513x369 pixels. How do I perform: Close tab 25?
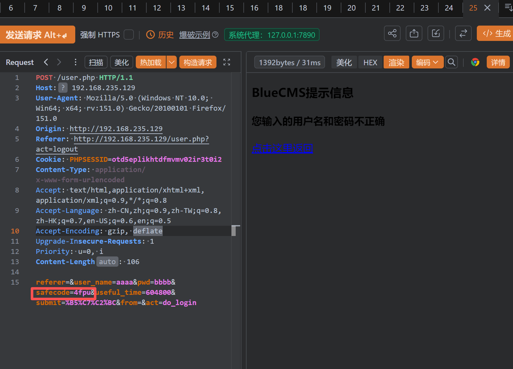click(x=487, y=8)
